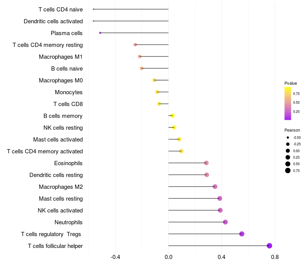Select the Neutrophils lollipop point
This screenshot has height=267, width=305.
(x=225, y=222)
